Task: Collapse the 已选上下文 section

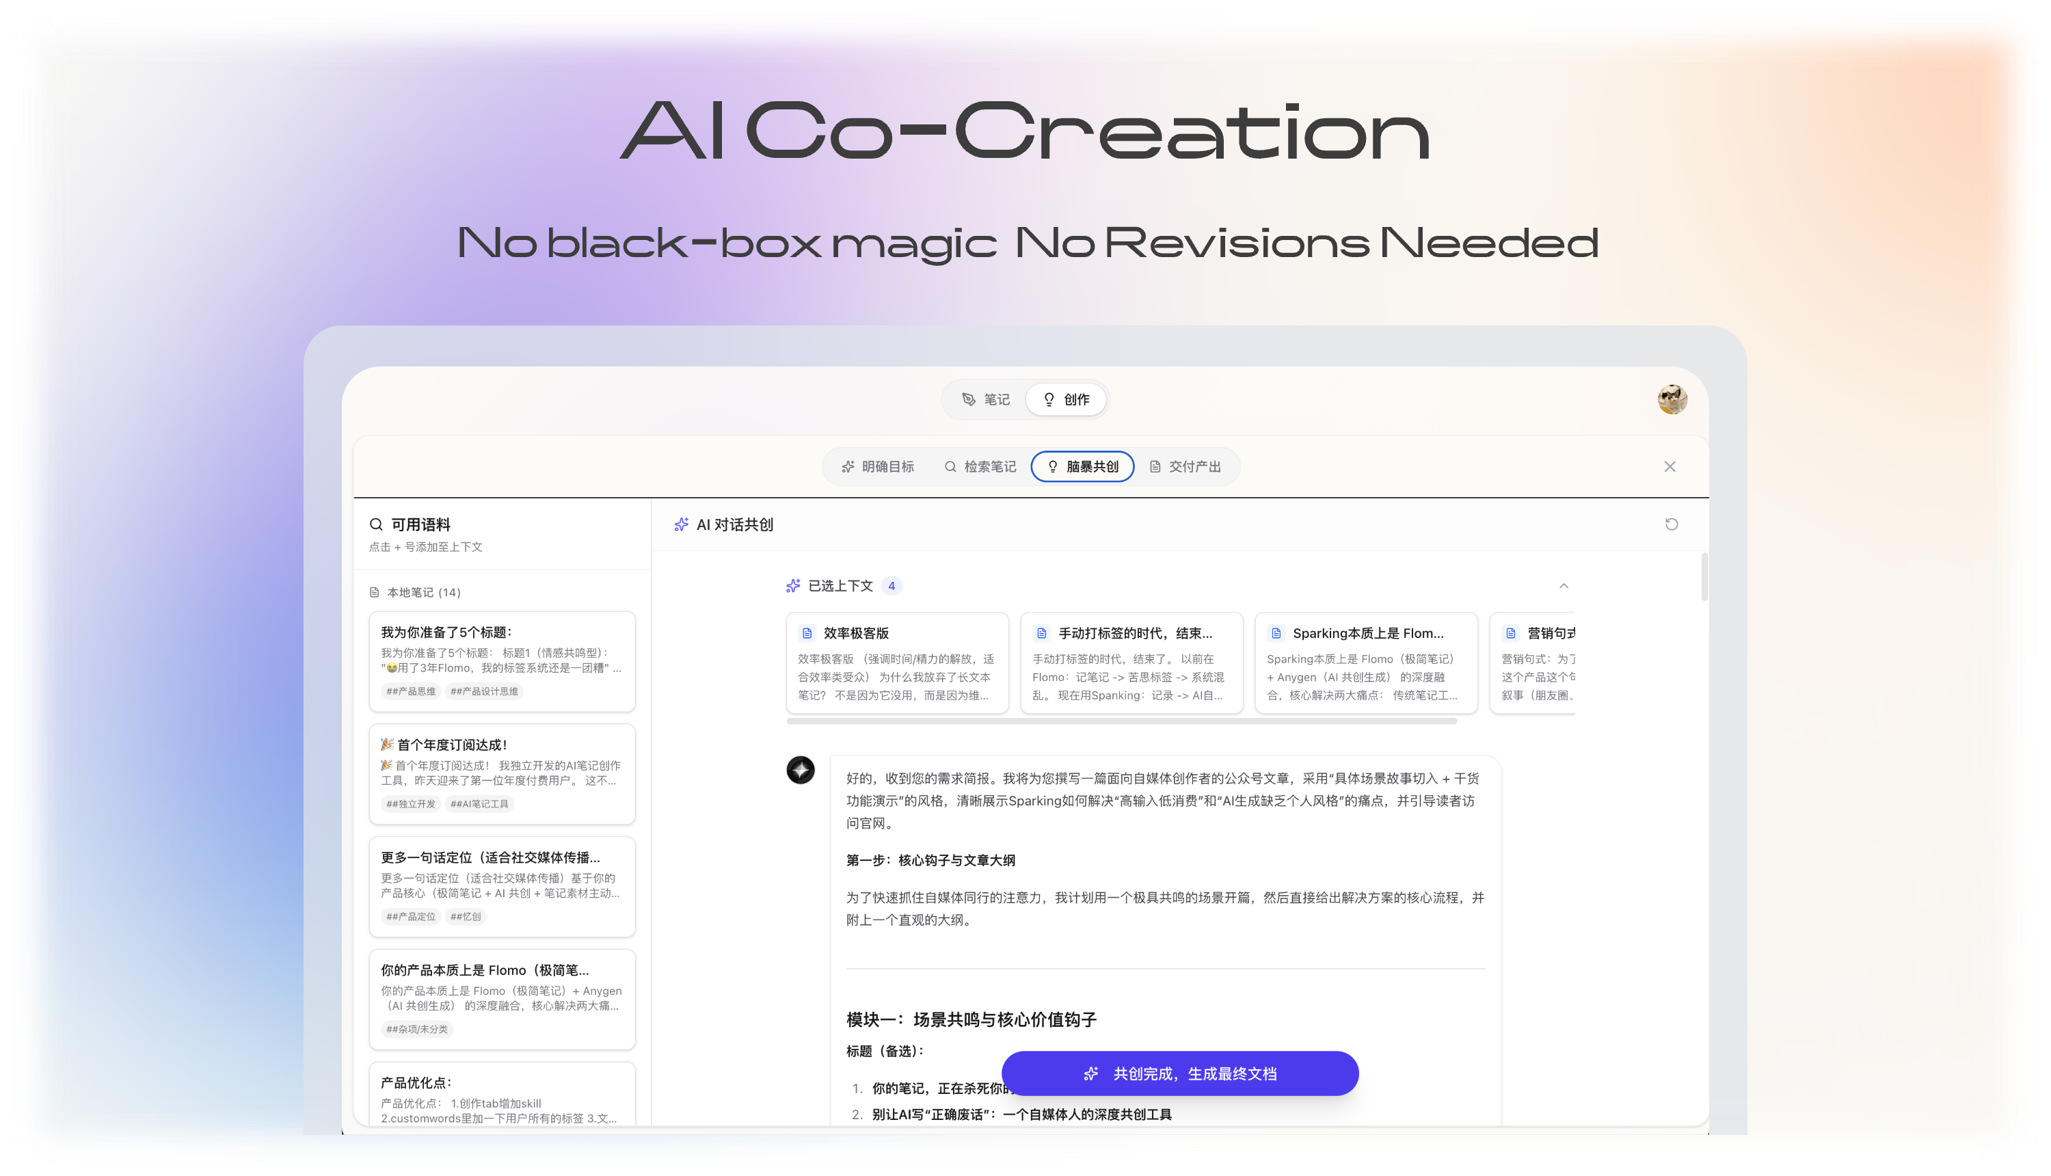Action: click(1565, 585)
